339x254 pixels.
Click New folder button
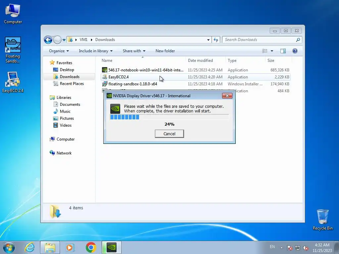coord(165,51)
